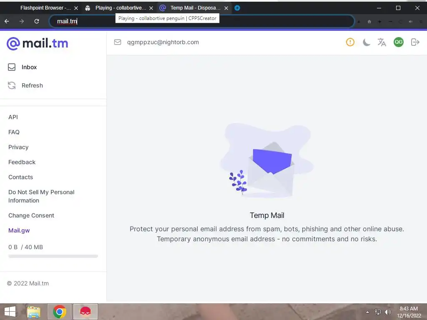Image resolution: width=427 pixels, height=320 pixels.
Task: Open the API link
Action: [13, 117]
